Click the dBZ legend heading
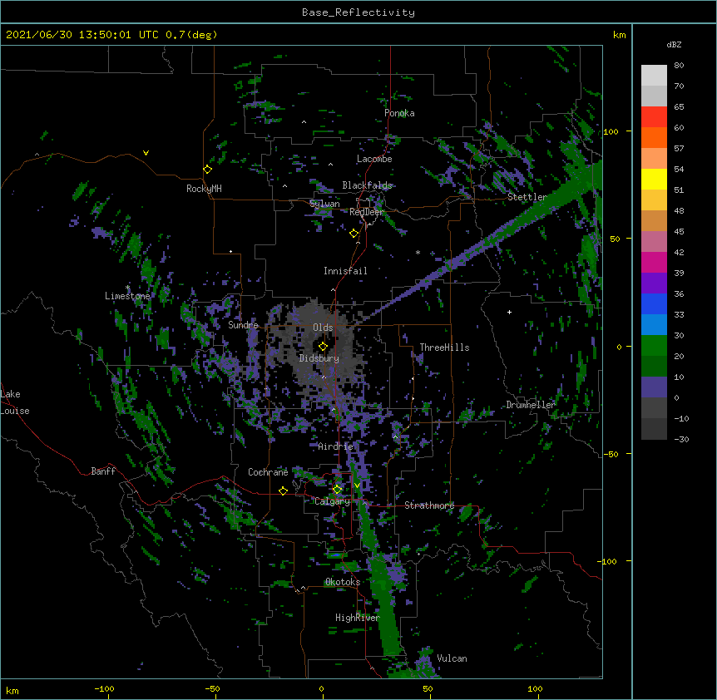 (x=674, y=45)
